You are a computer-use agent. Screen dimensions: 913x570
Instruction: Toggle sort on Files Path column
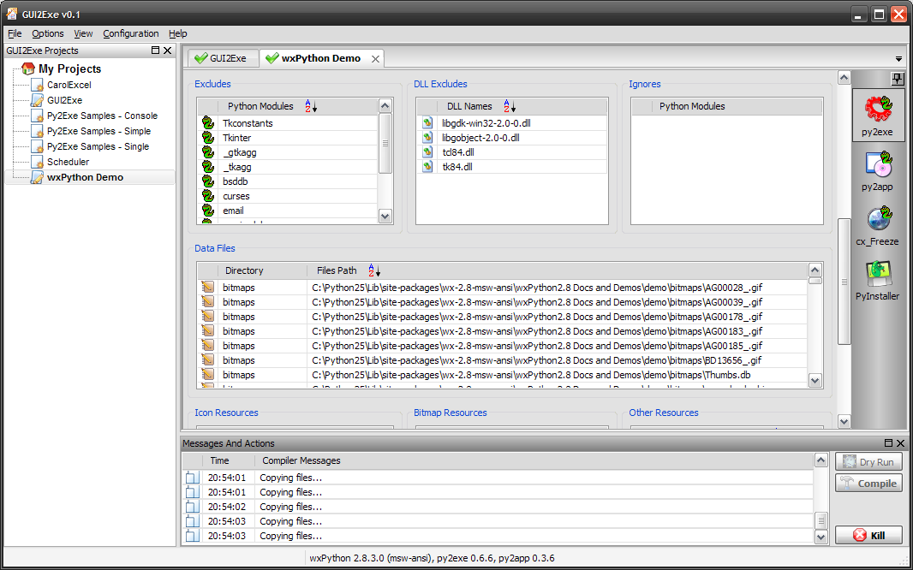pos(373,270)
